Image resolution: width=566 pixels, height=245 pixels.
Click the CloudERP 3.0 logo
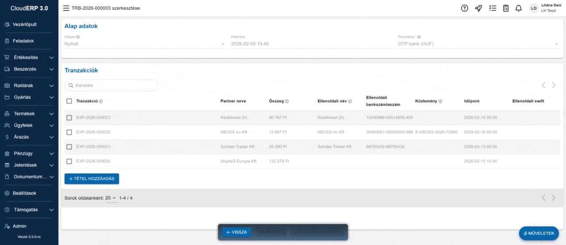[x=29, y=8]
